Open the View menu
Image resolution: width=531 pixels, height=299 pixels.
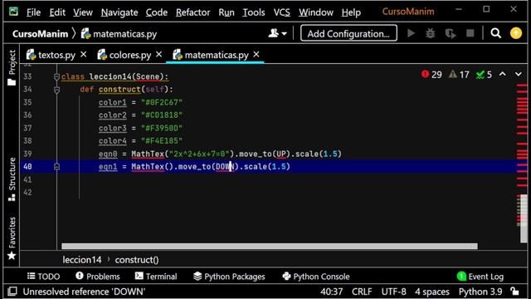click(83, 12)
